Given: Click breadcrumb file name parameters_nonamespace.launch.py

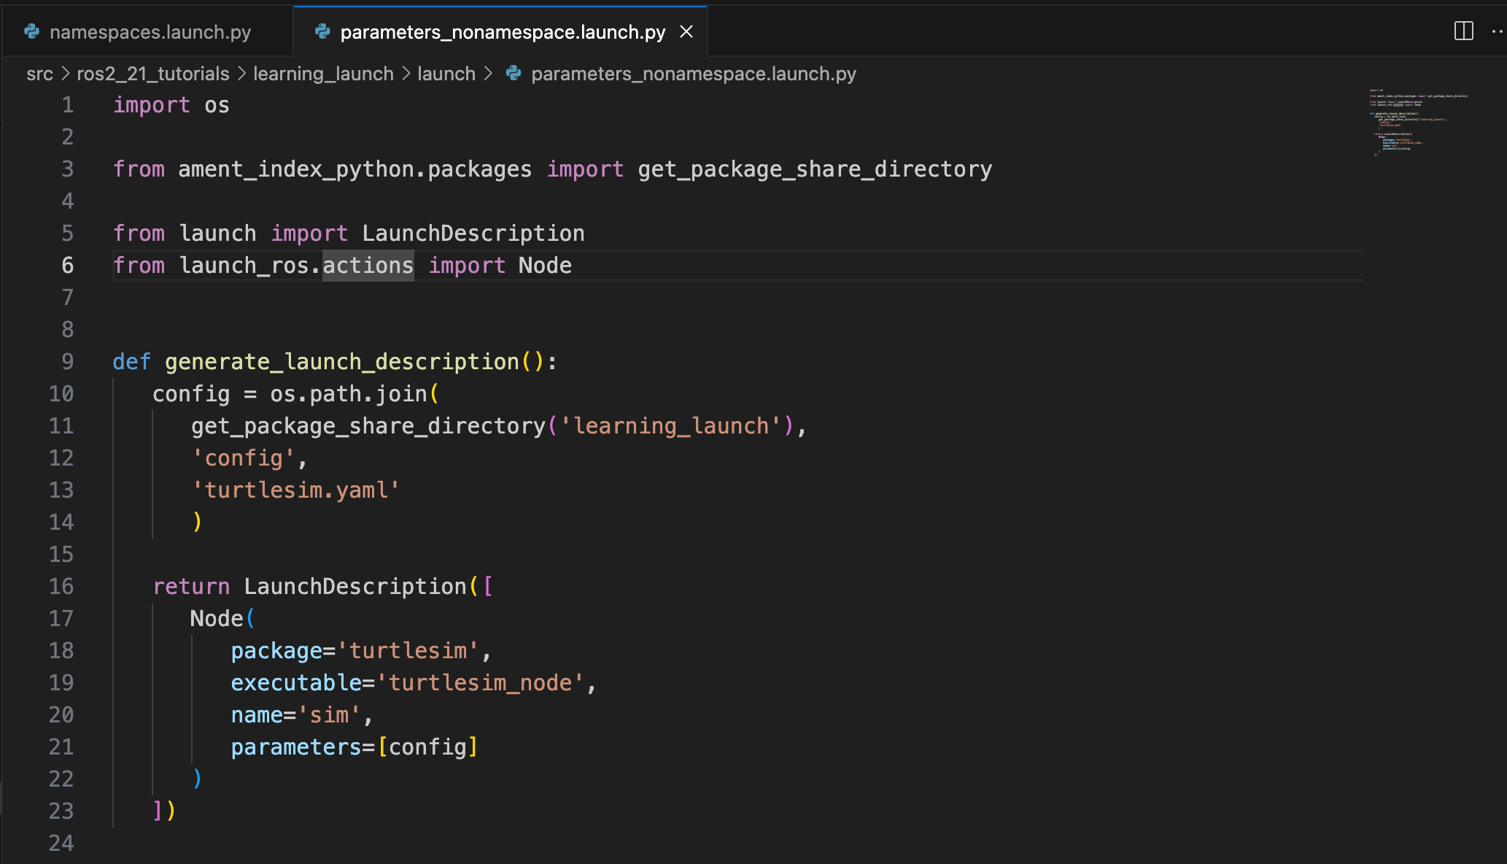Looking at the screenshot, I should [x=693, y=74].
